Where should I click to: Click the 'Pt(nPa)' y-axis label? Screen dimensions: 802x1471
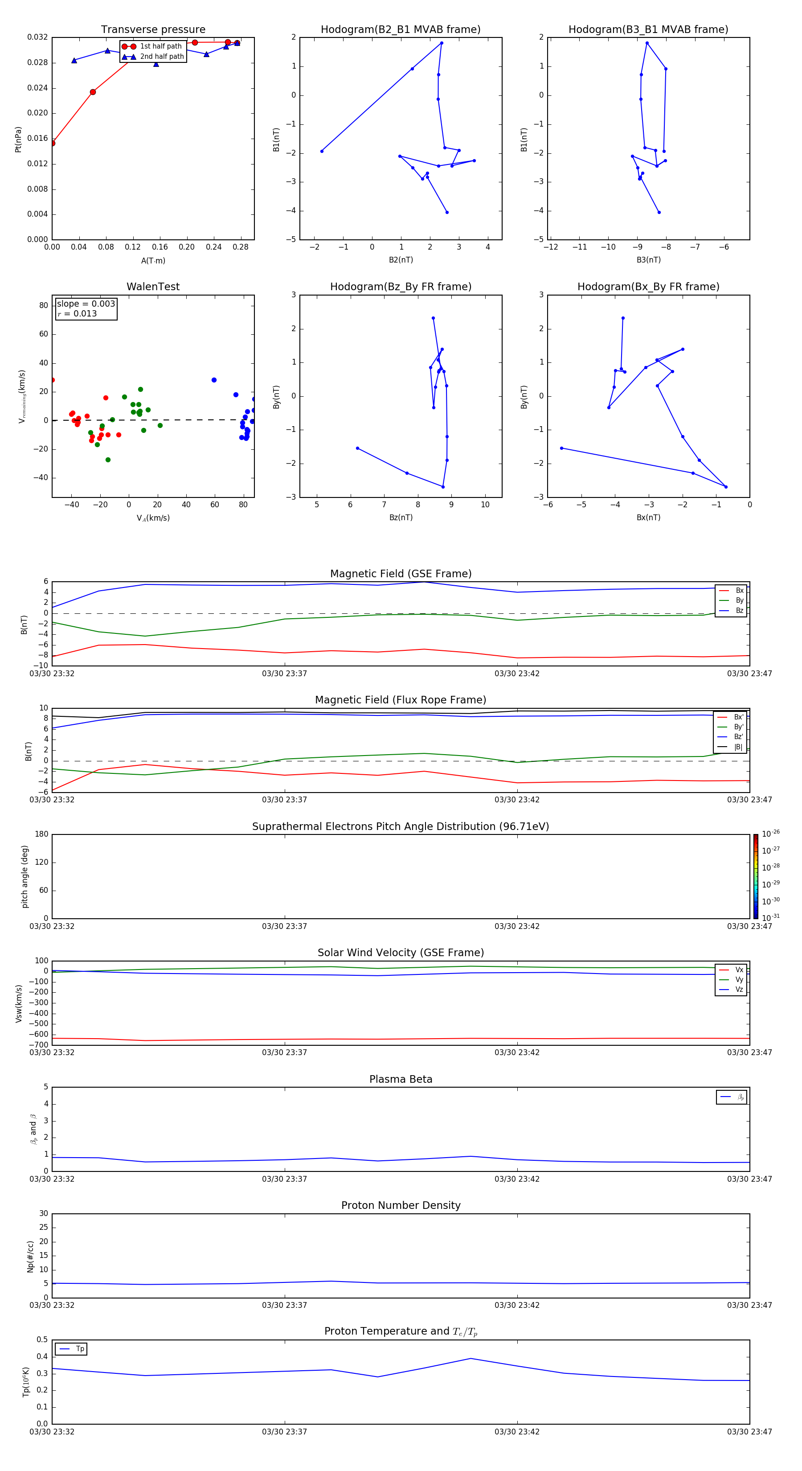coord(18,140)
